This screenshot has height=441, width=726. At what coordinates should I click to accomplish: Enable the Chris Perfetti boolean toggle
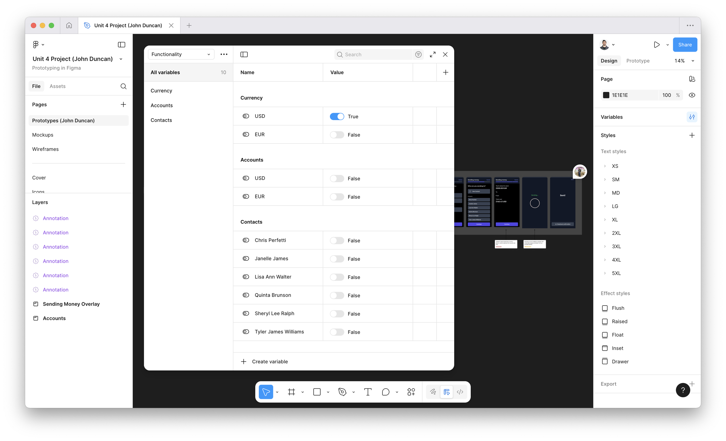point(337,241)
